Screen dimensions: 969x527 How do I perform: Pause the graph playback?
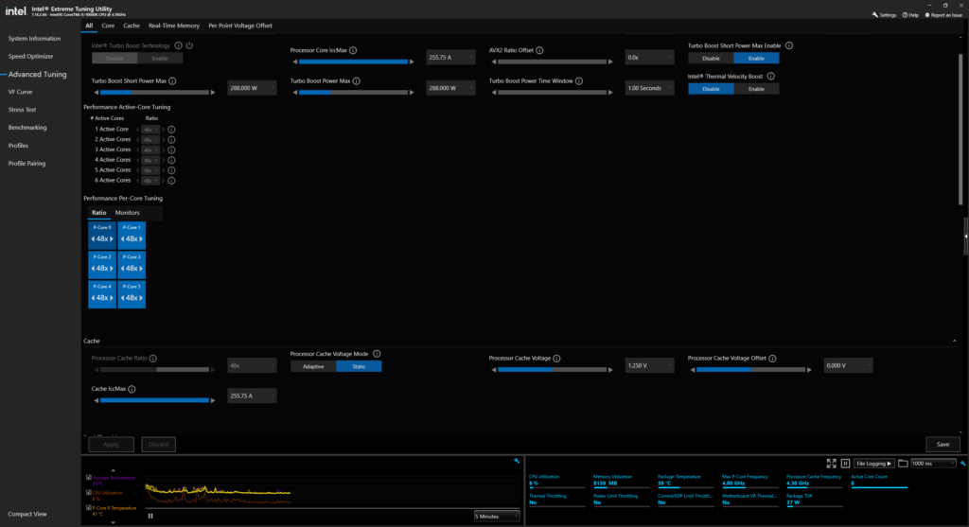pyautogui.click(x=150, y=516)
